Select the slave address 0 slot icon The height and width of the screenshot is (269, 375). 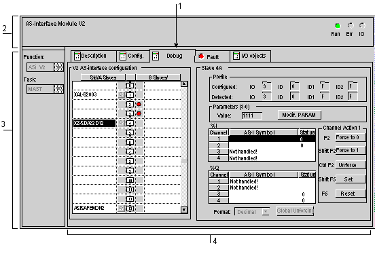130,86
